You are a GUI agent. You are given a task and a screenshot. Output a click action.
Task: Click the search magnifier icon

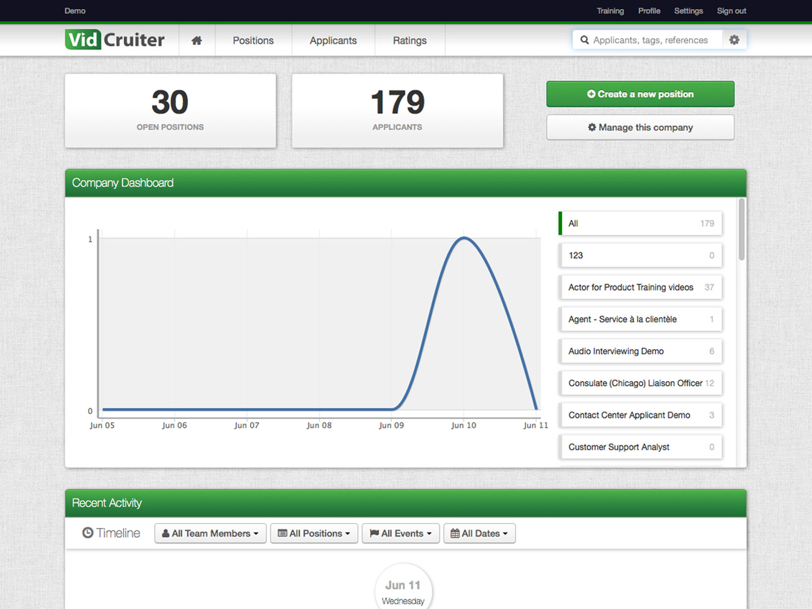tap(585, 40)
